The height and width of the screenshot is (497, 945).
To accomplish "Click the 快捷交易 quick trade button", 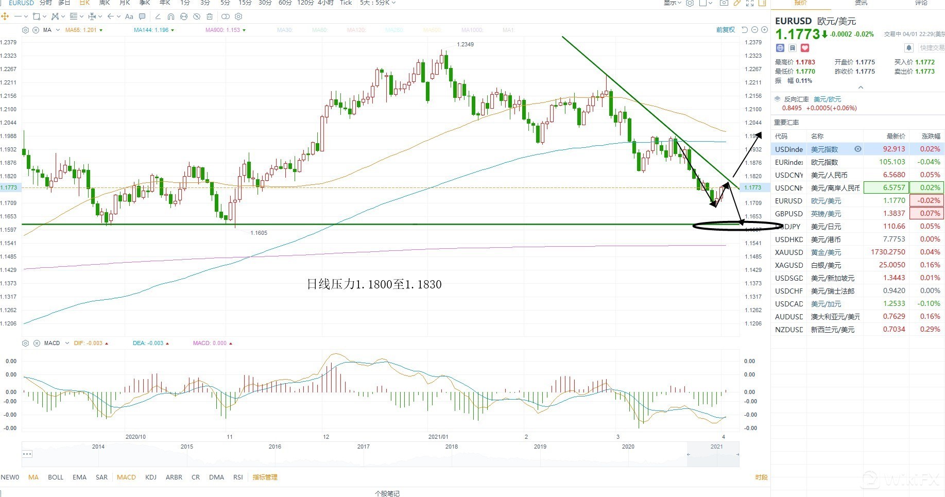I will point(932,48).
